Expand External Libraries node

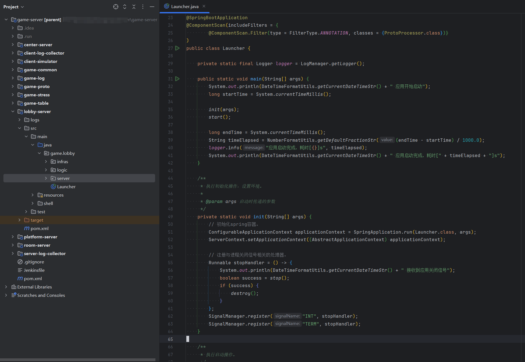pyautogui.click(x=6, y=287)
